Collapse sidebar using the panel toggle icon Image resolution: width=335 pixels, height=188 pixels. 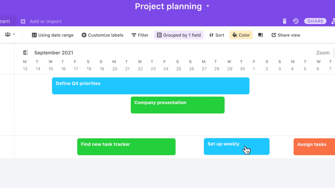point(25,52)
